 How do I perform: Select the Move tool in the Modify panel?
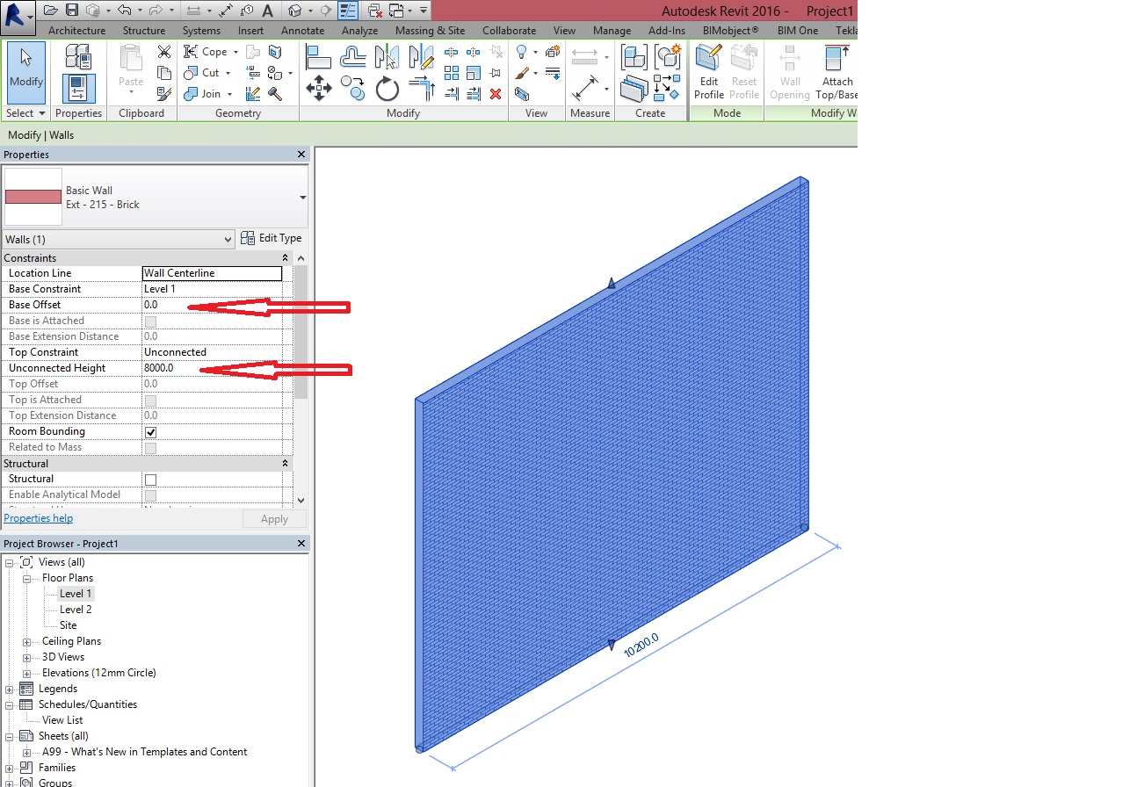coord(319,88)
